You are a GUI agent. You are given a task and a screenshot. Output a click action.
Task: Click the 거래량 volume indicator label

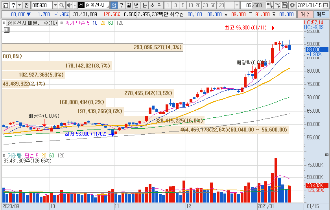[15, 155]
